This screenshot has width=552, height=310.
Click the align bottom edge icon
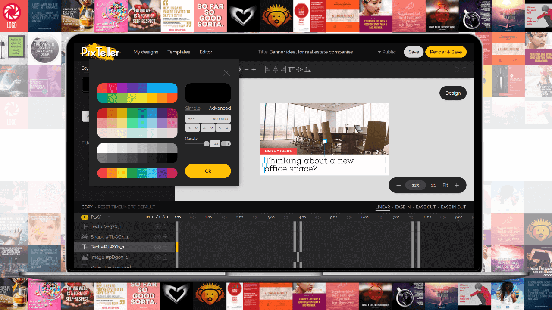(307, 69)
